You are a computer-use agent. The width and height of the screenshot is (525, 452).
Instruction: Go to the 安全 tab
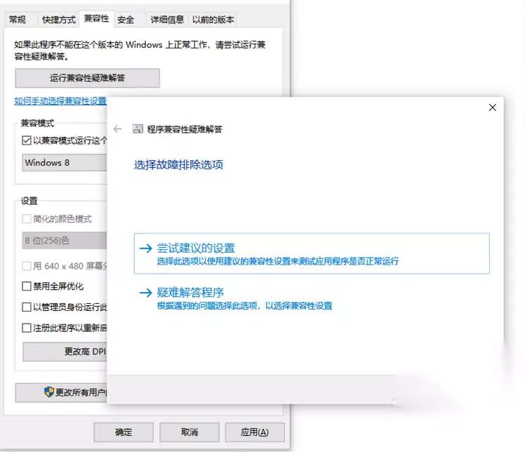pos(126,20)
